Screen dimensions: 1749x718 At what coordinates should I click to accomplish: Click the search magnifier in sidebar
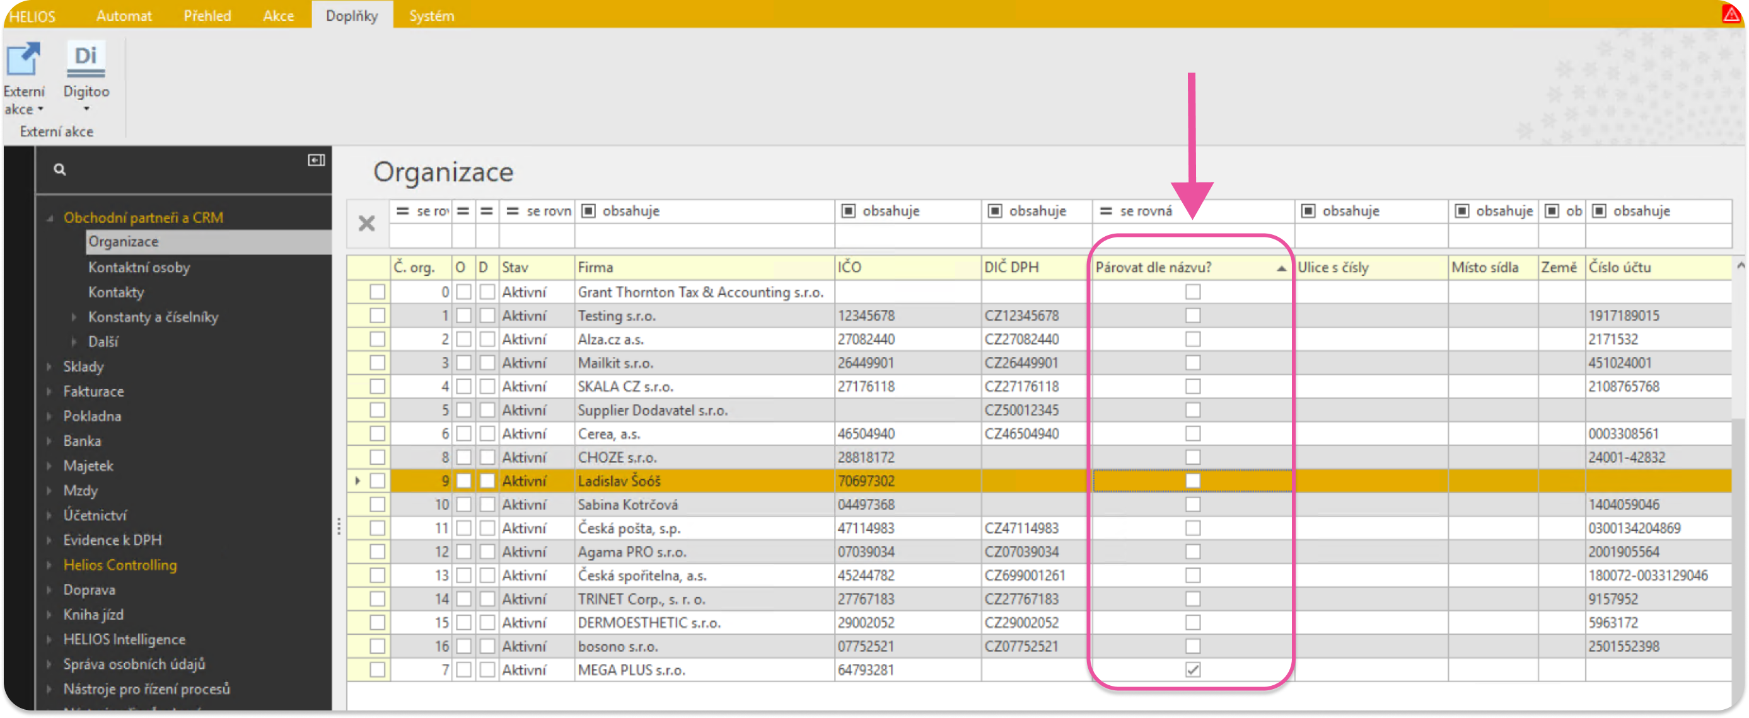[x=60, y=169]
